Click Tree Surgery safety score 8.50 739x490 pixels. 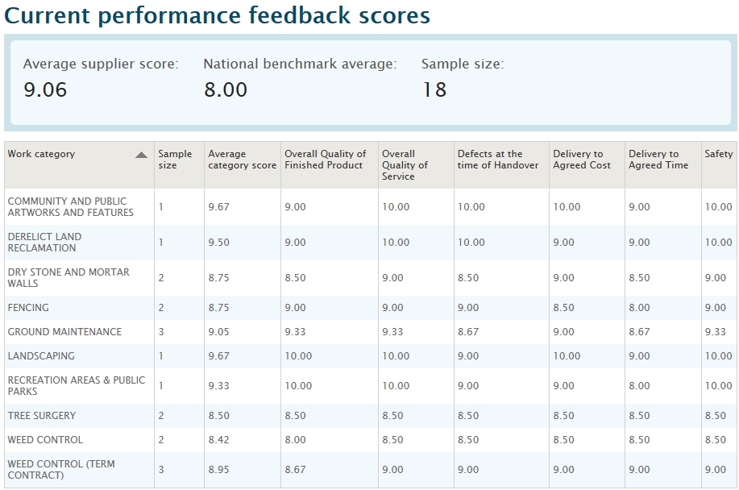coord(716,416)
